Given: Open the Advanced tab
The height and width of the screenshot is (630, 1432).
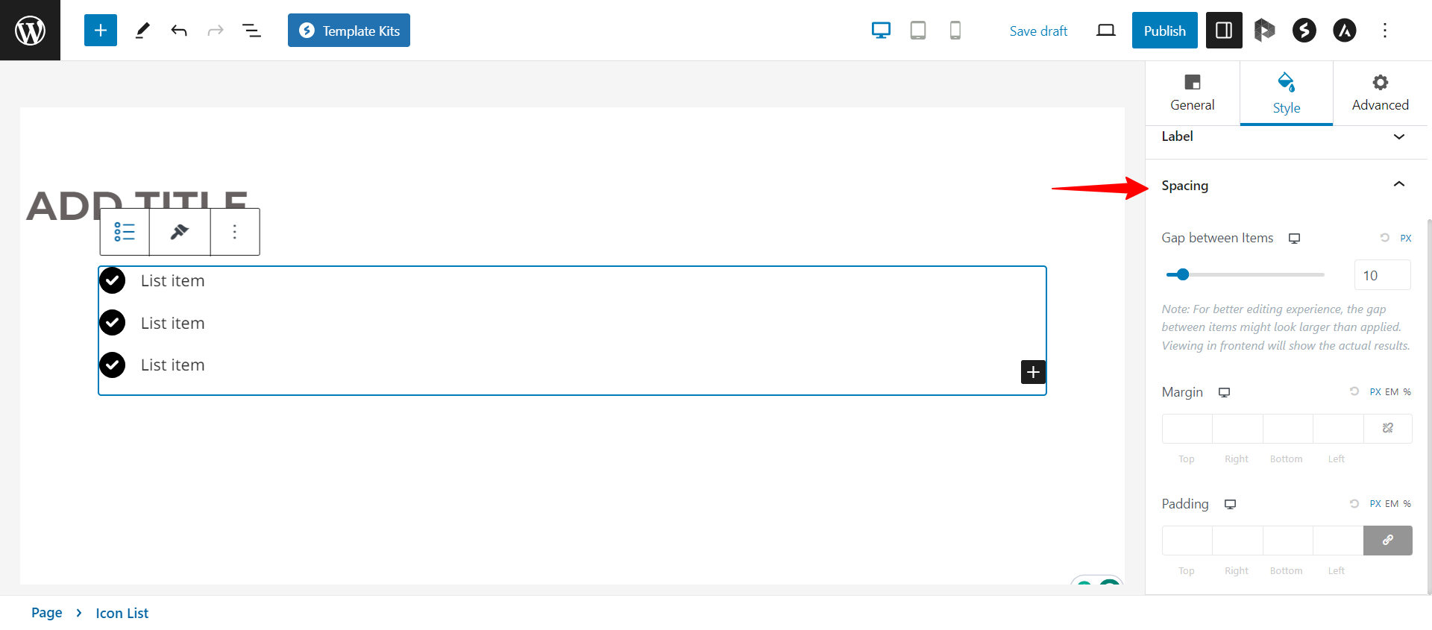Looking at the screenshot, I should click(1380, 93).
